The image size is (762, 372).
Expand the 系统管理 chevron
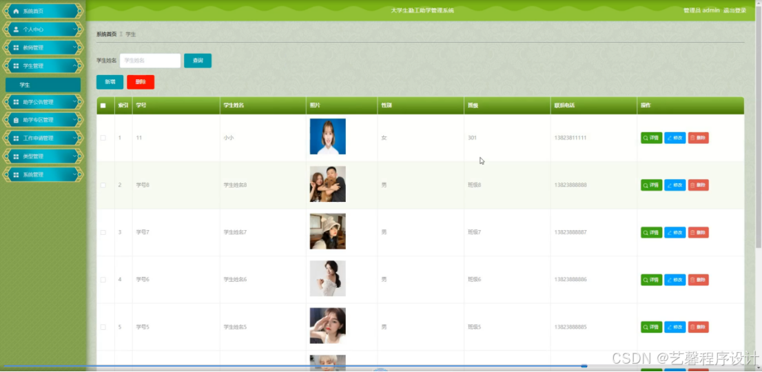[x=74, y=174]
